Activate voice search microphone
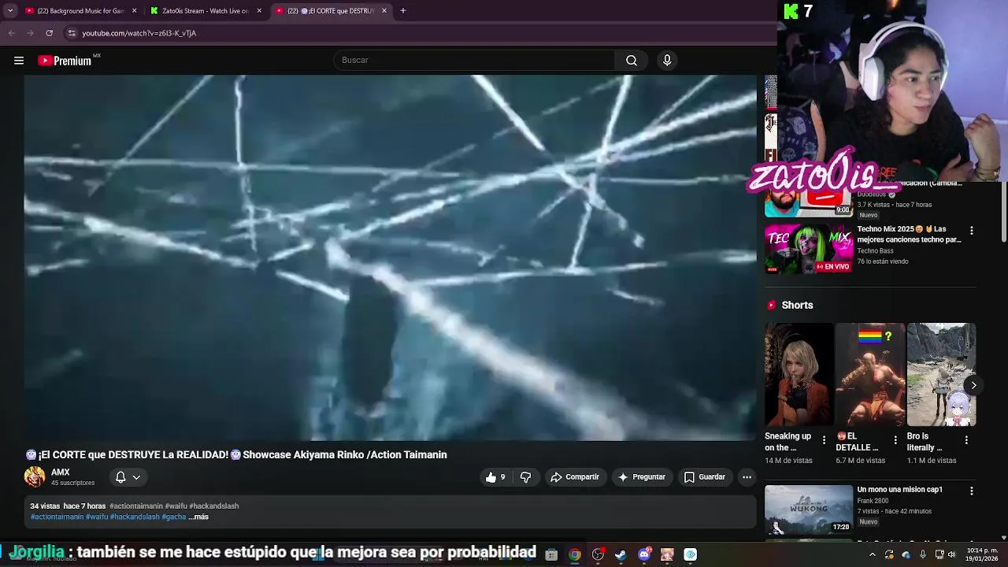1008x567 pixels. 667,60
